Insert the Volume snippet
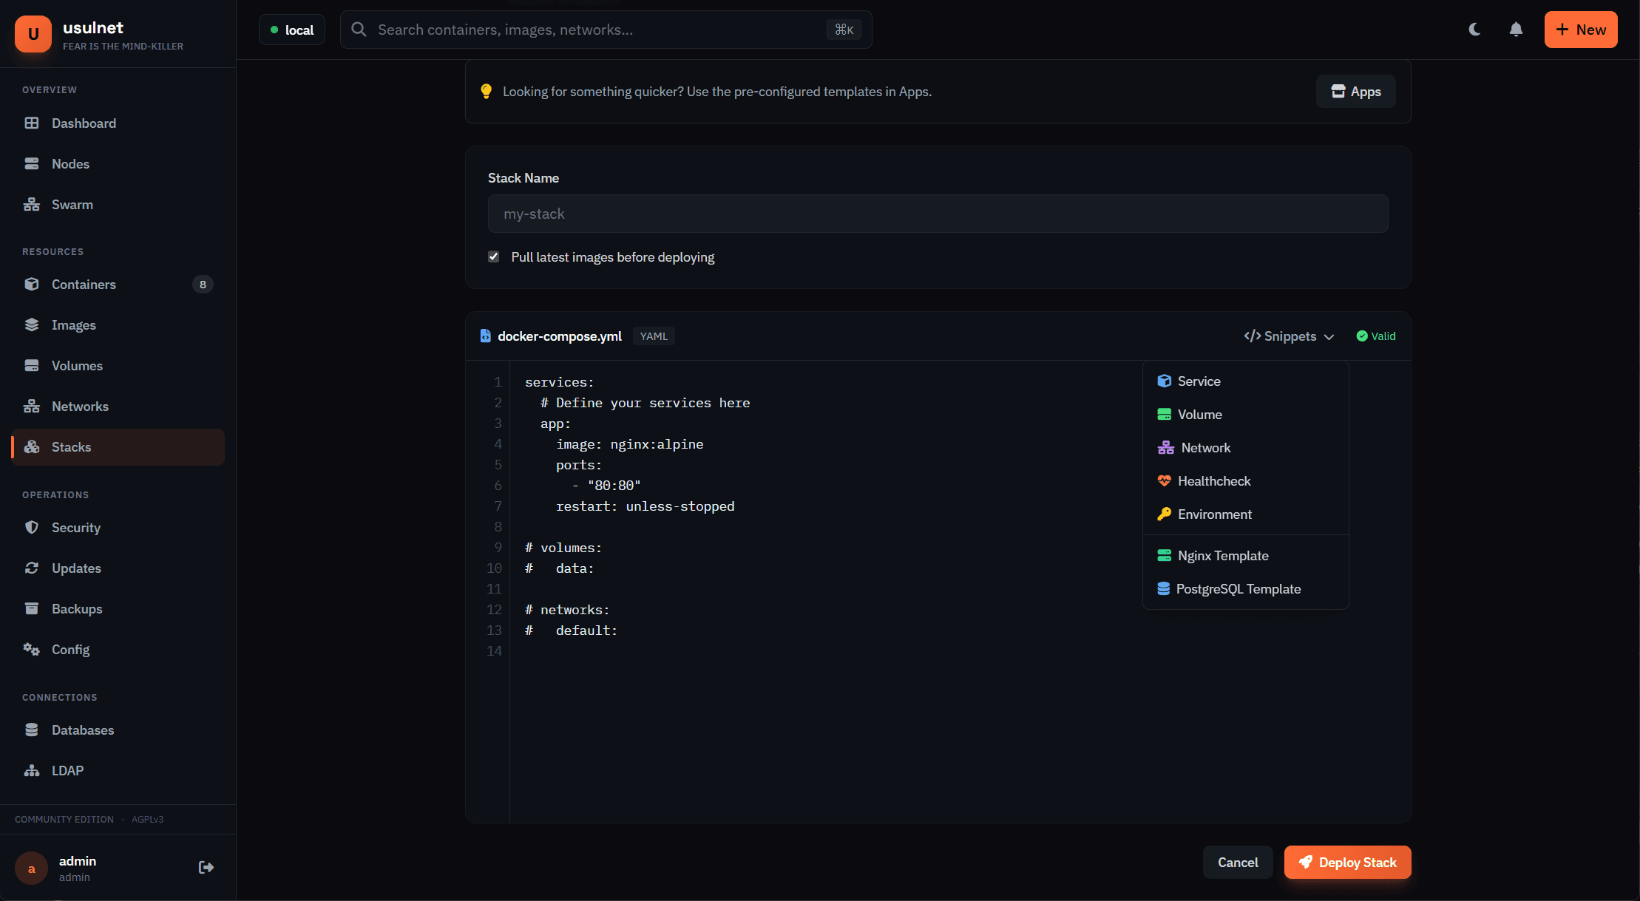 1199,414
